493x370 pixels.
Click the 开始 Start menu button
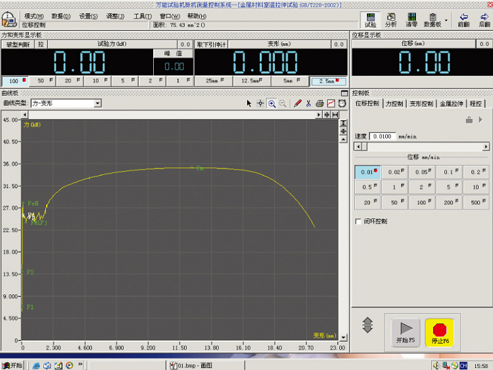point(12,365)
